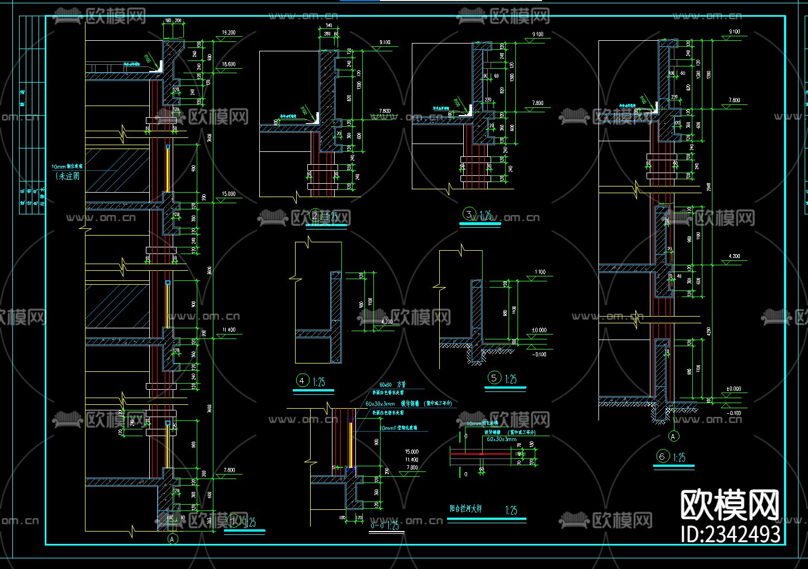Click the 10mm glass note with 未注明
The image size is (808, 569).
click(x=66, y=171)
